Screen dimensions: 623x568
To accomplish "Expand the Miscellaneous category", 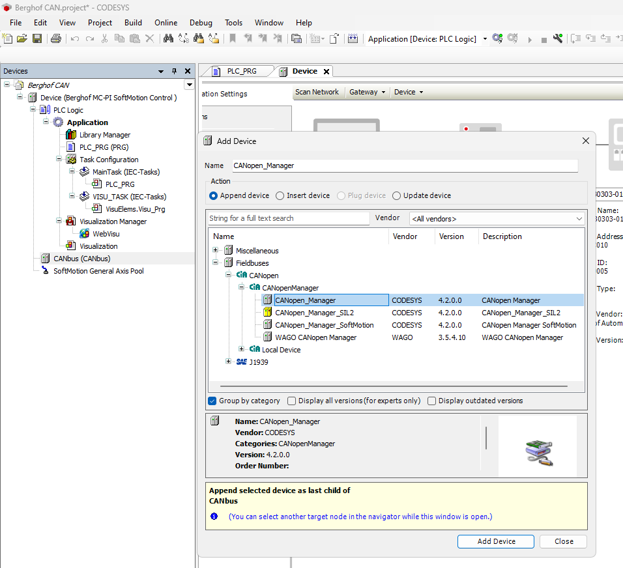I will point(215,250).
